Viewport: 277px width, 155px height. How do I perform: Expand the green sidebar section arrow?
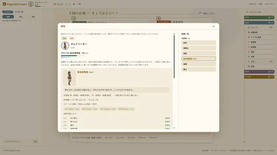click(x=272, y=17)
